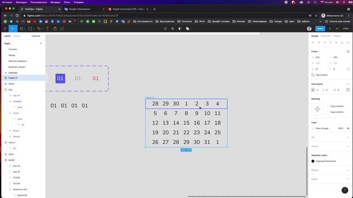Switch to the Prototype tab
353x198 pixels.
point(325,36)
